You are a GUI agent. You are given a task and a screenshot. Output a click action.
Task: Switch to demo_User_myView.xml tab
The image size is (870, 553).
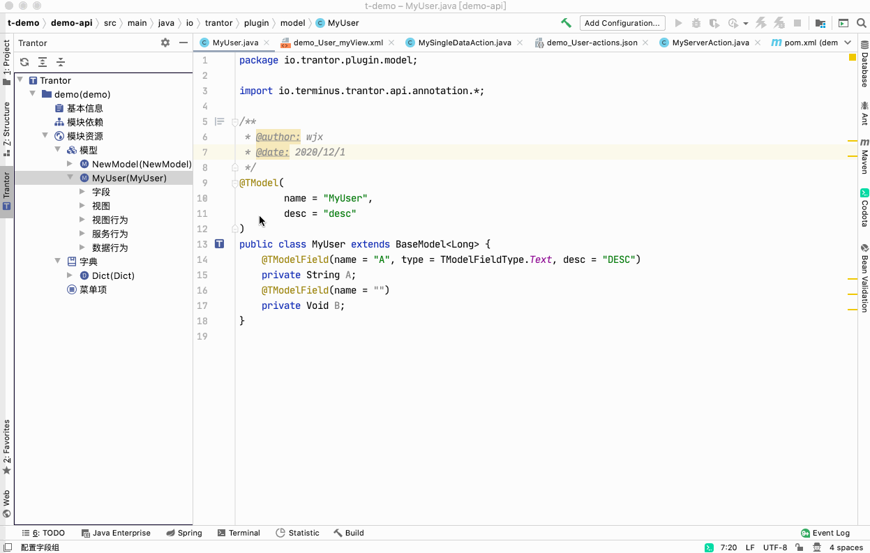[x=338, y=43]
